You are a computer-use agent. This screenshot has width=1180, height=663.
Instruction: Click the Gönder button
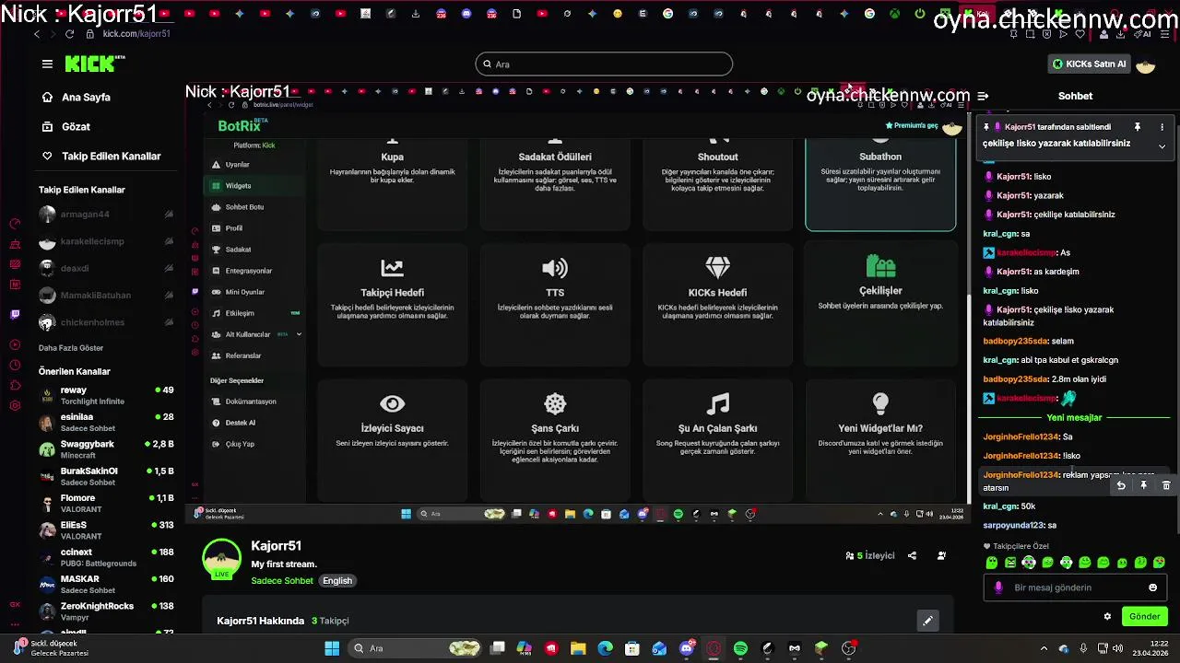(x=1144, y=616)
